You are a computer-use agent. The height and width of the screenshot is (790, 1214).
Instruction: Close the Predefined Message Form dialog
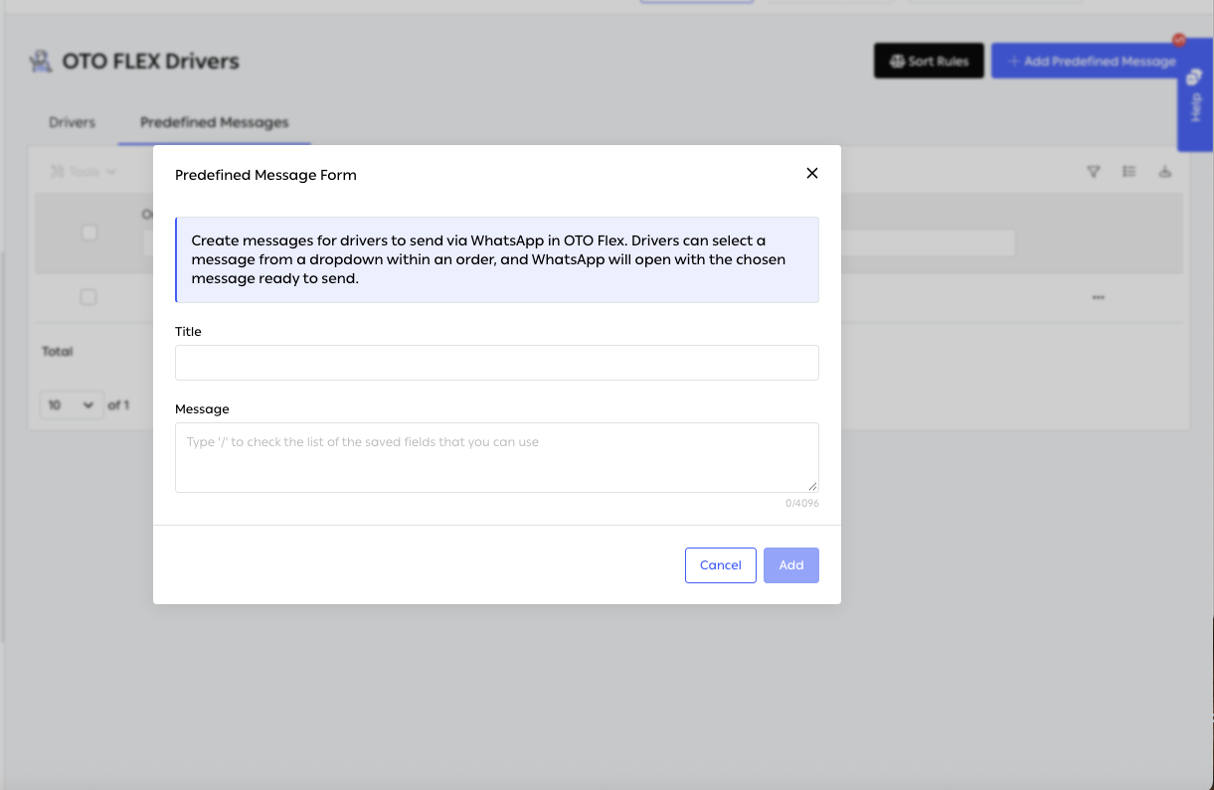tap(812, 173)
